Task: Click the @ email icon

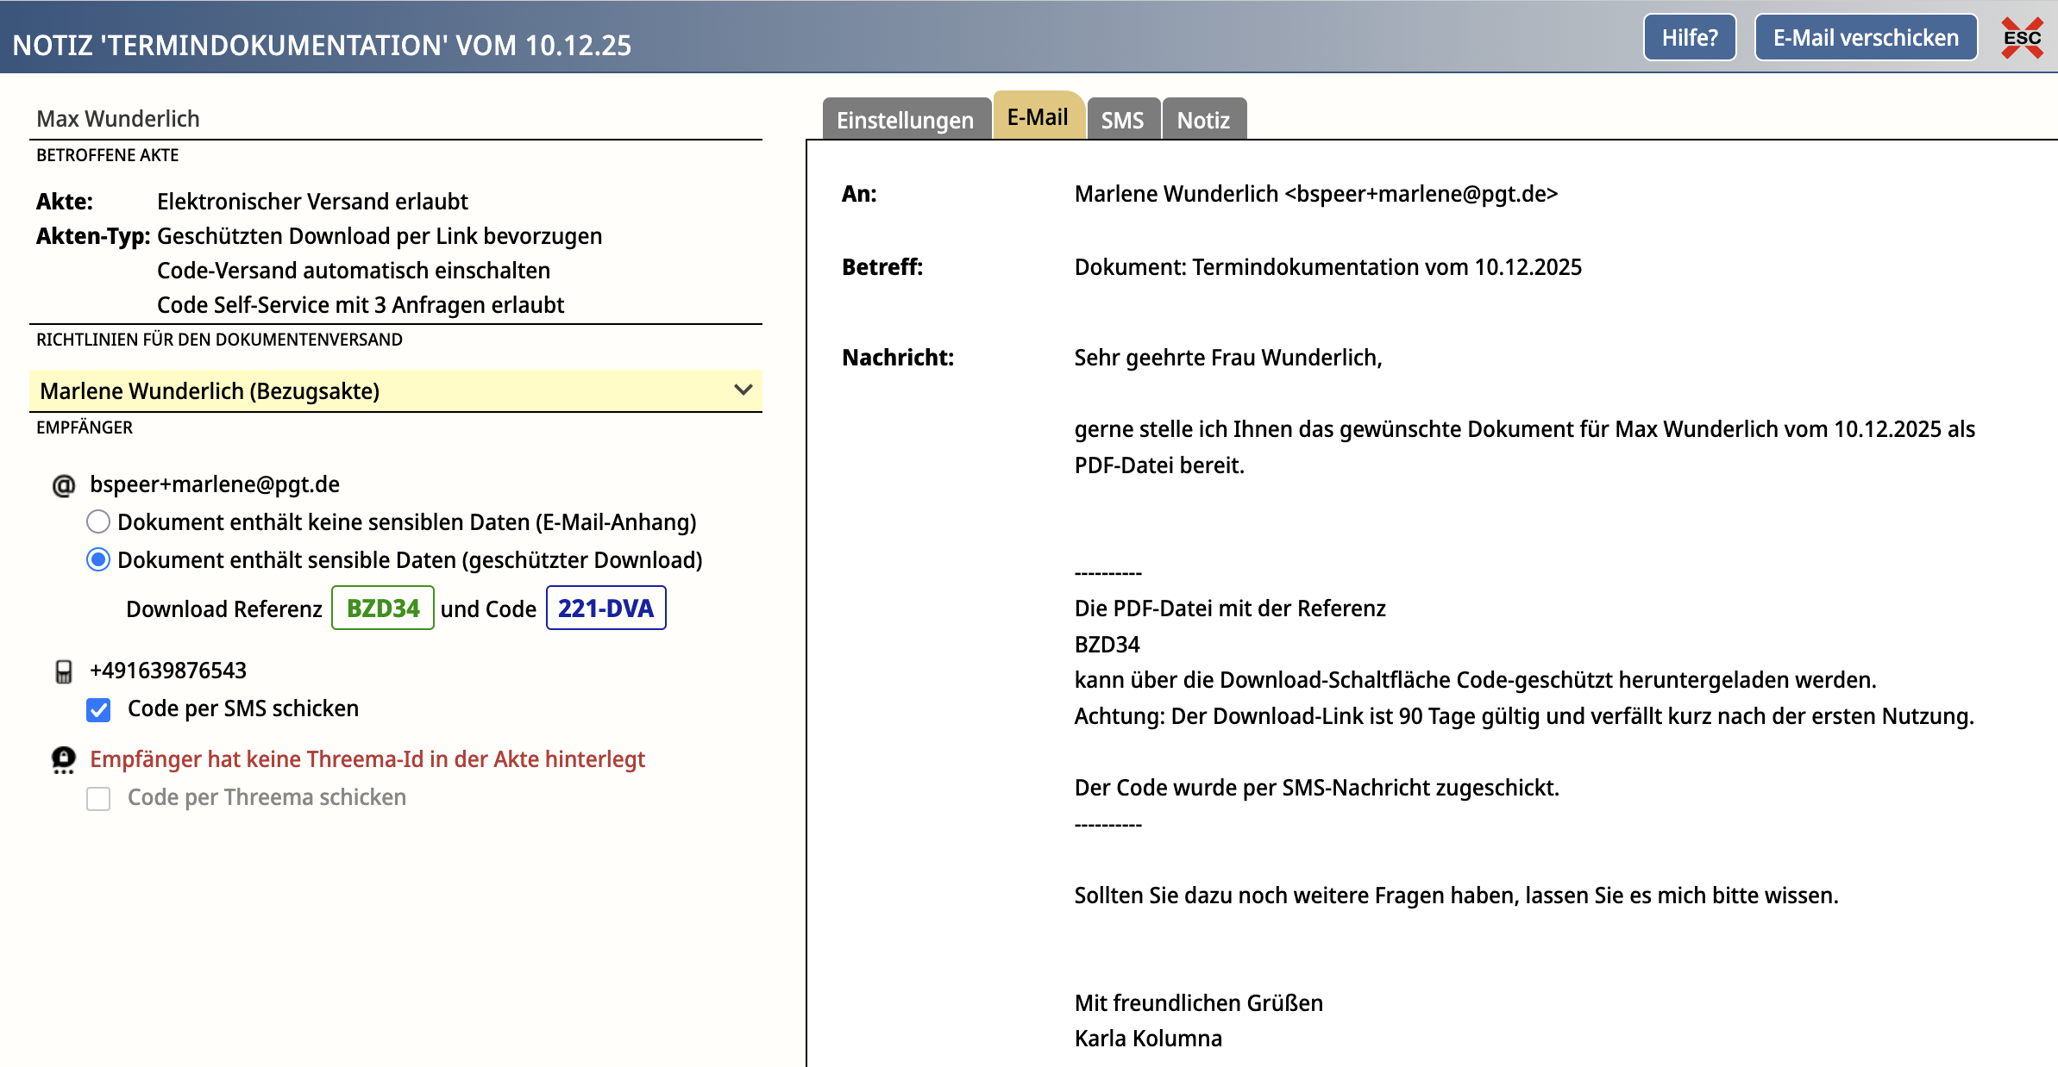Action: click(x=64, y=485)
